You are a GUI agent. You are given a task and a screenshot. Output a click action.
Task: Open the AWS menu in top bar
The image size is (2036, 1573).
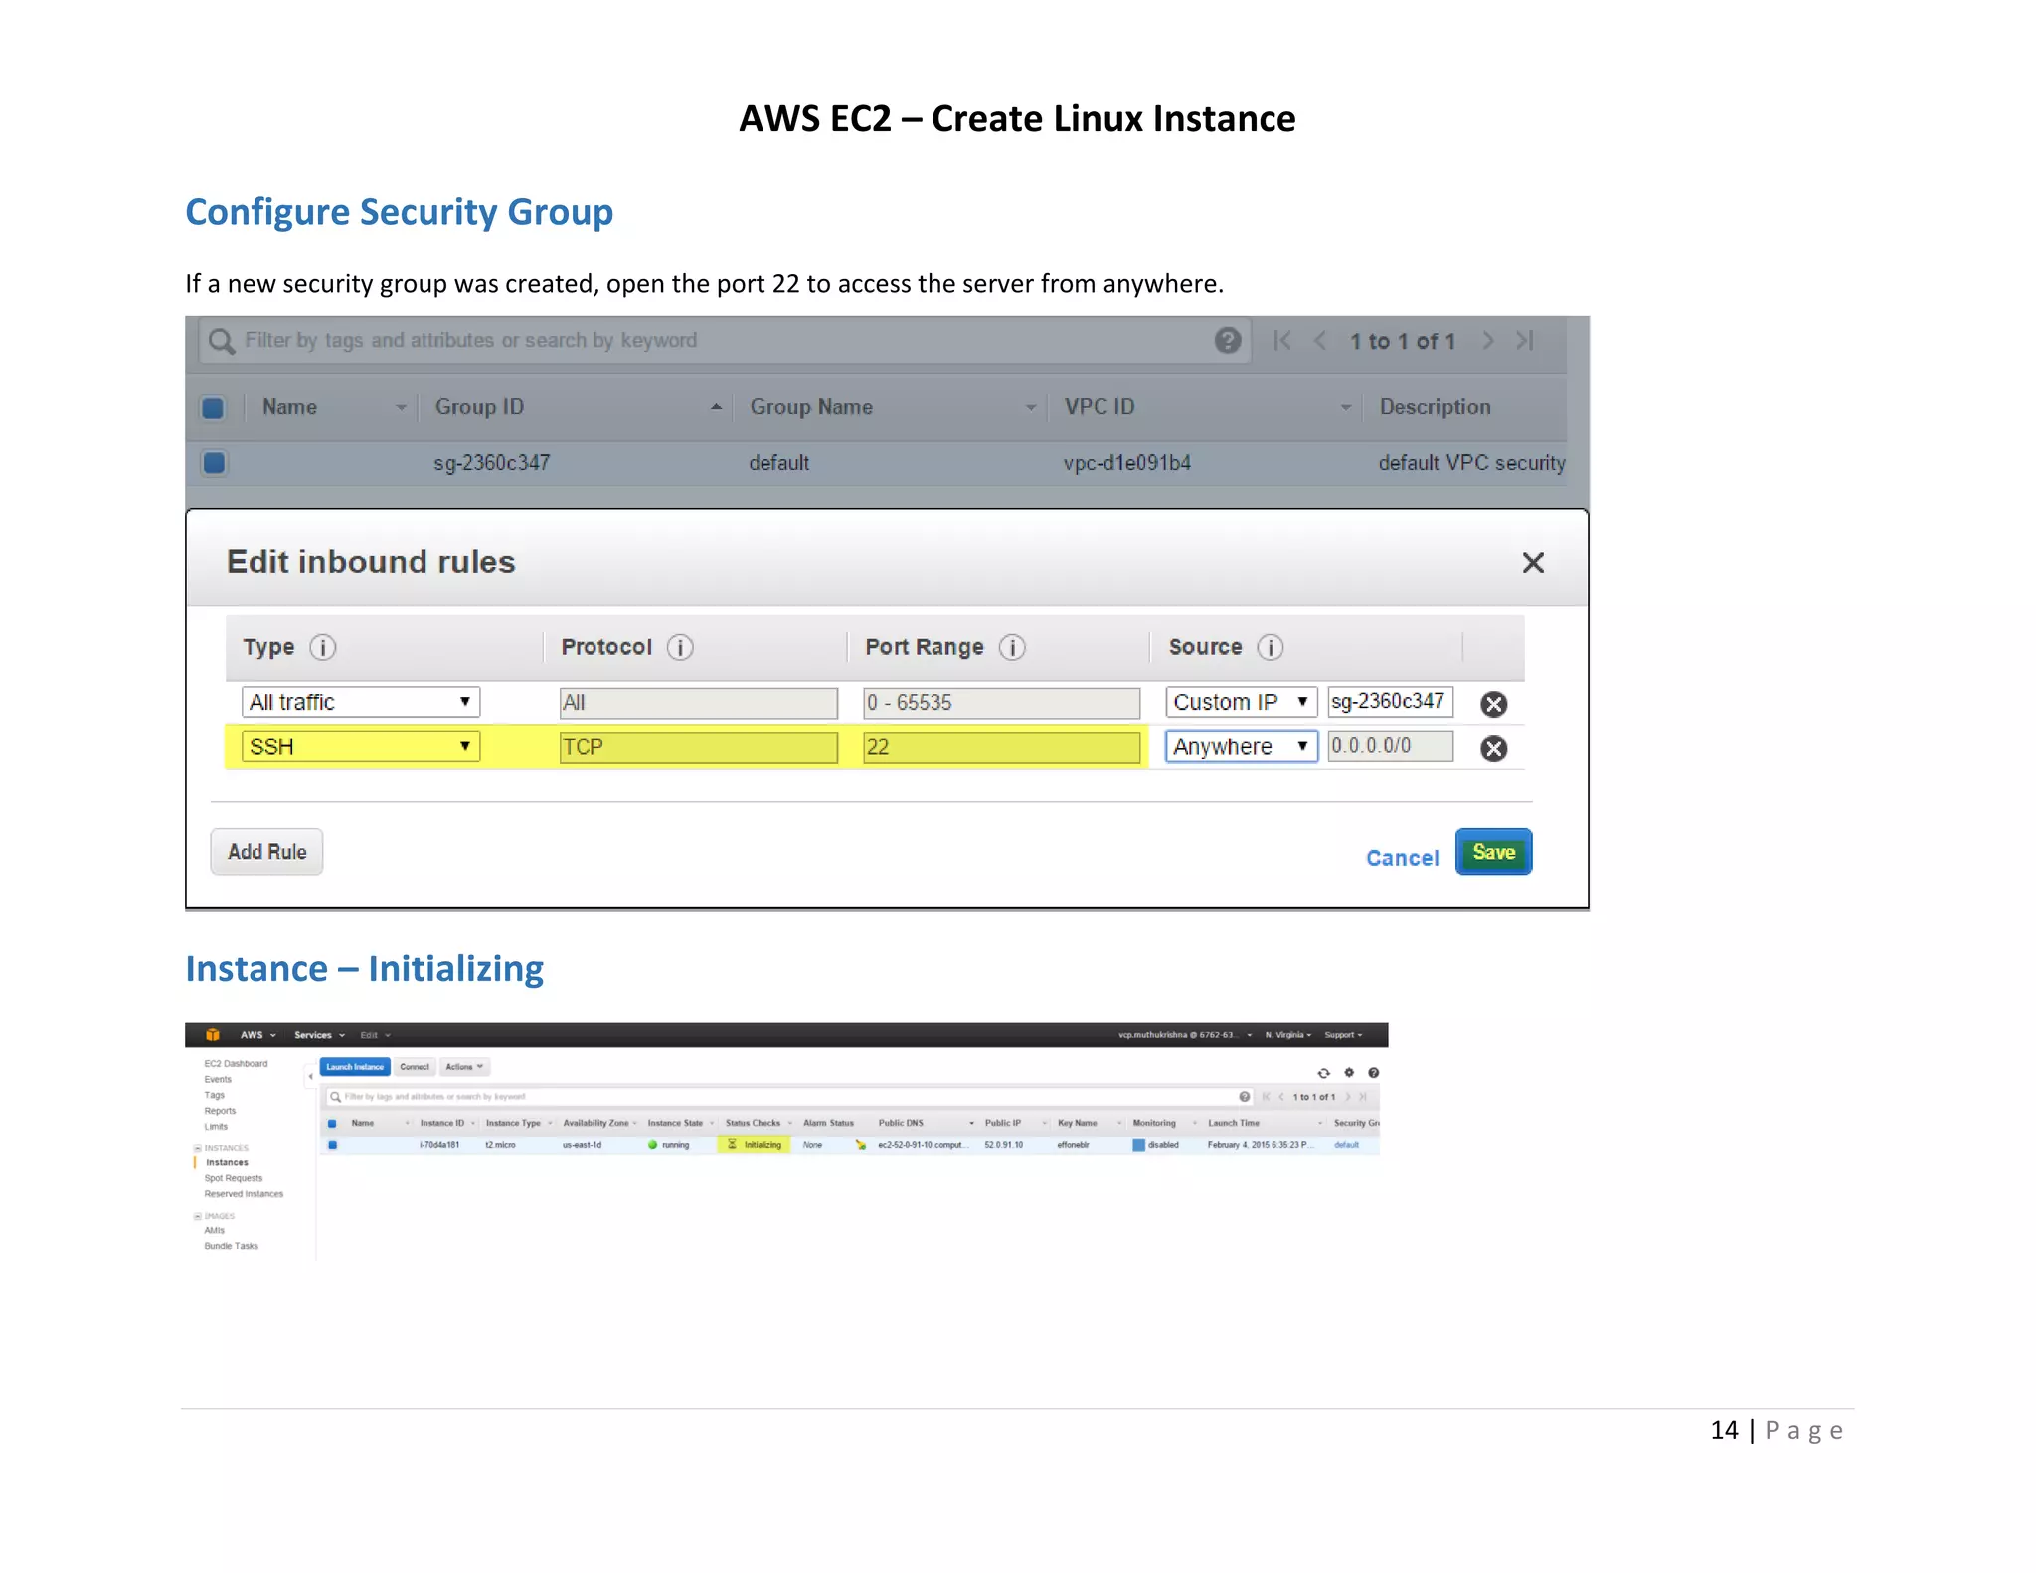tap(257, 1035)
